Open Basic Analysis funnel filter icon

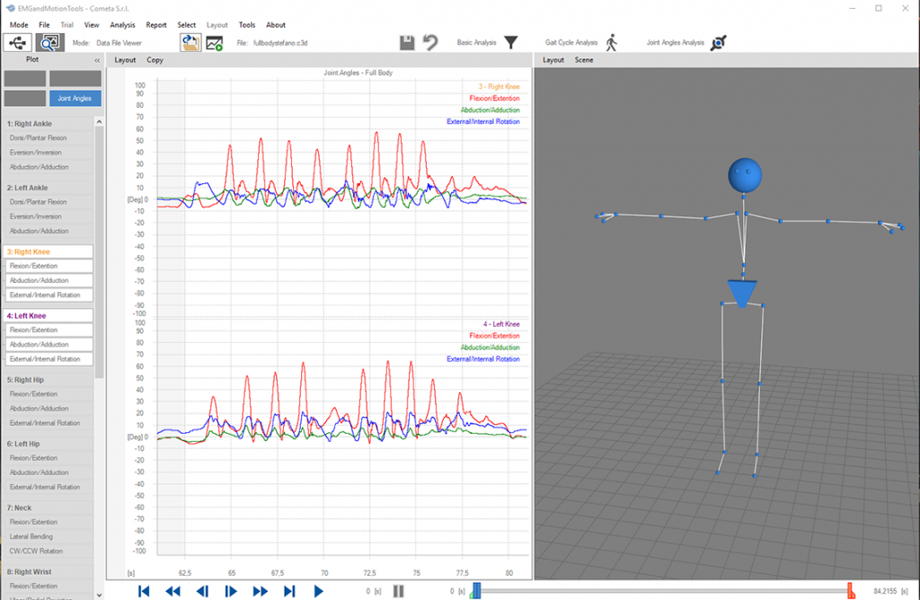coord(511,42)
